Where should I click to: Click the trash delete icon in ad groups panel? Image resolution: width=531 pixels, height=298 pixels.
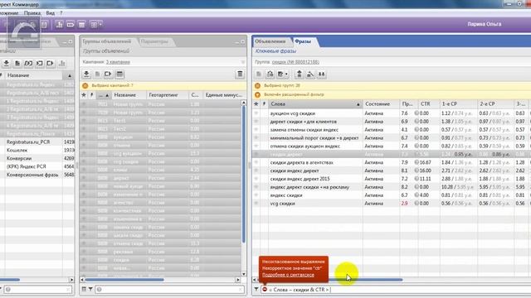pos(240,74)
